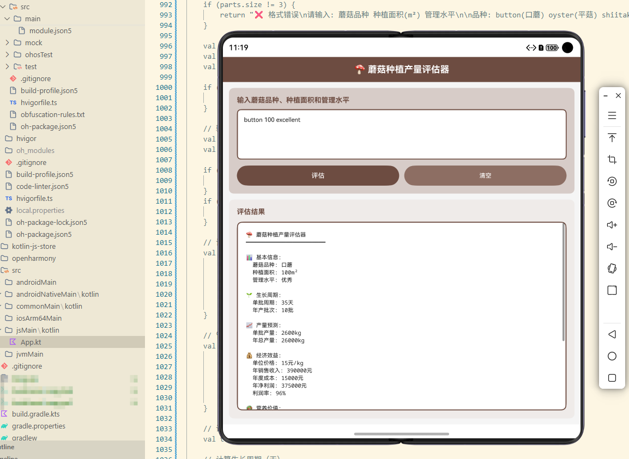
Task: Raise emulator volume with volume-up icon
Action: (612, 225)
